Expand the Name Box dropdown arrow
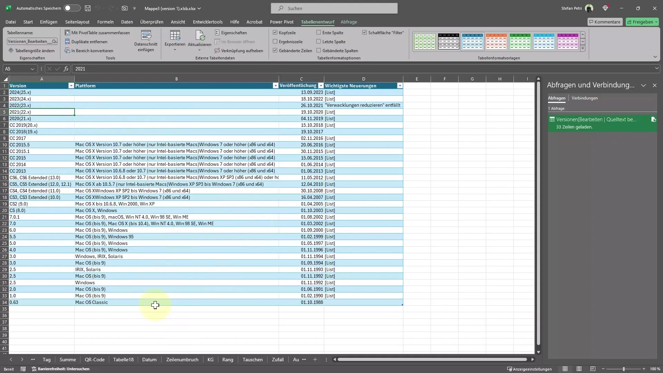 click(32, 69)
